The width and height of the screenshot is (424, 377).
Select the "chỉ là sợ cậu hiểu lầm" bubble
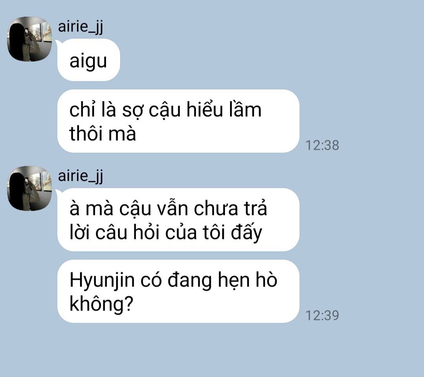click(179, 121)
